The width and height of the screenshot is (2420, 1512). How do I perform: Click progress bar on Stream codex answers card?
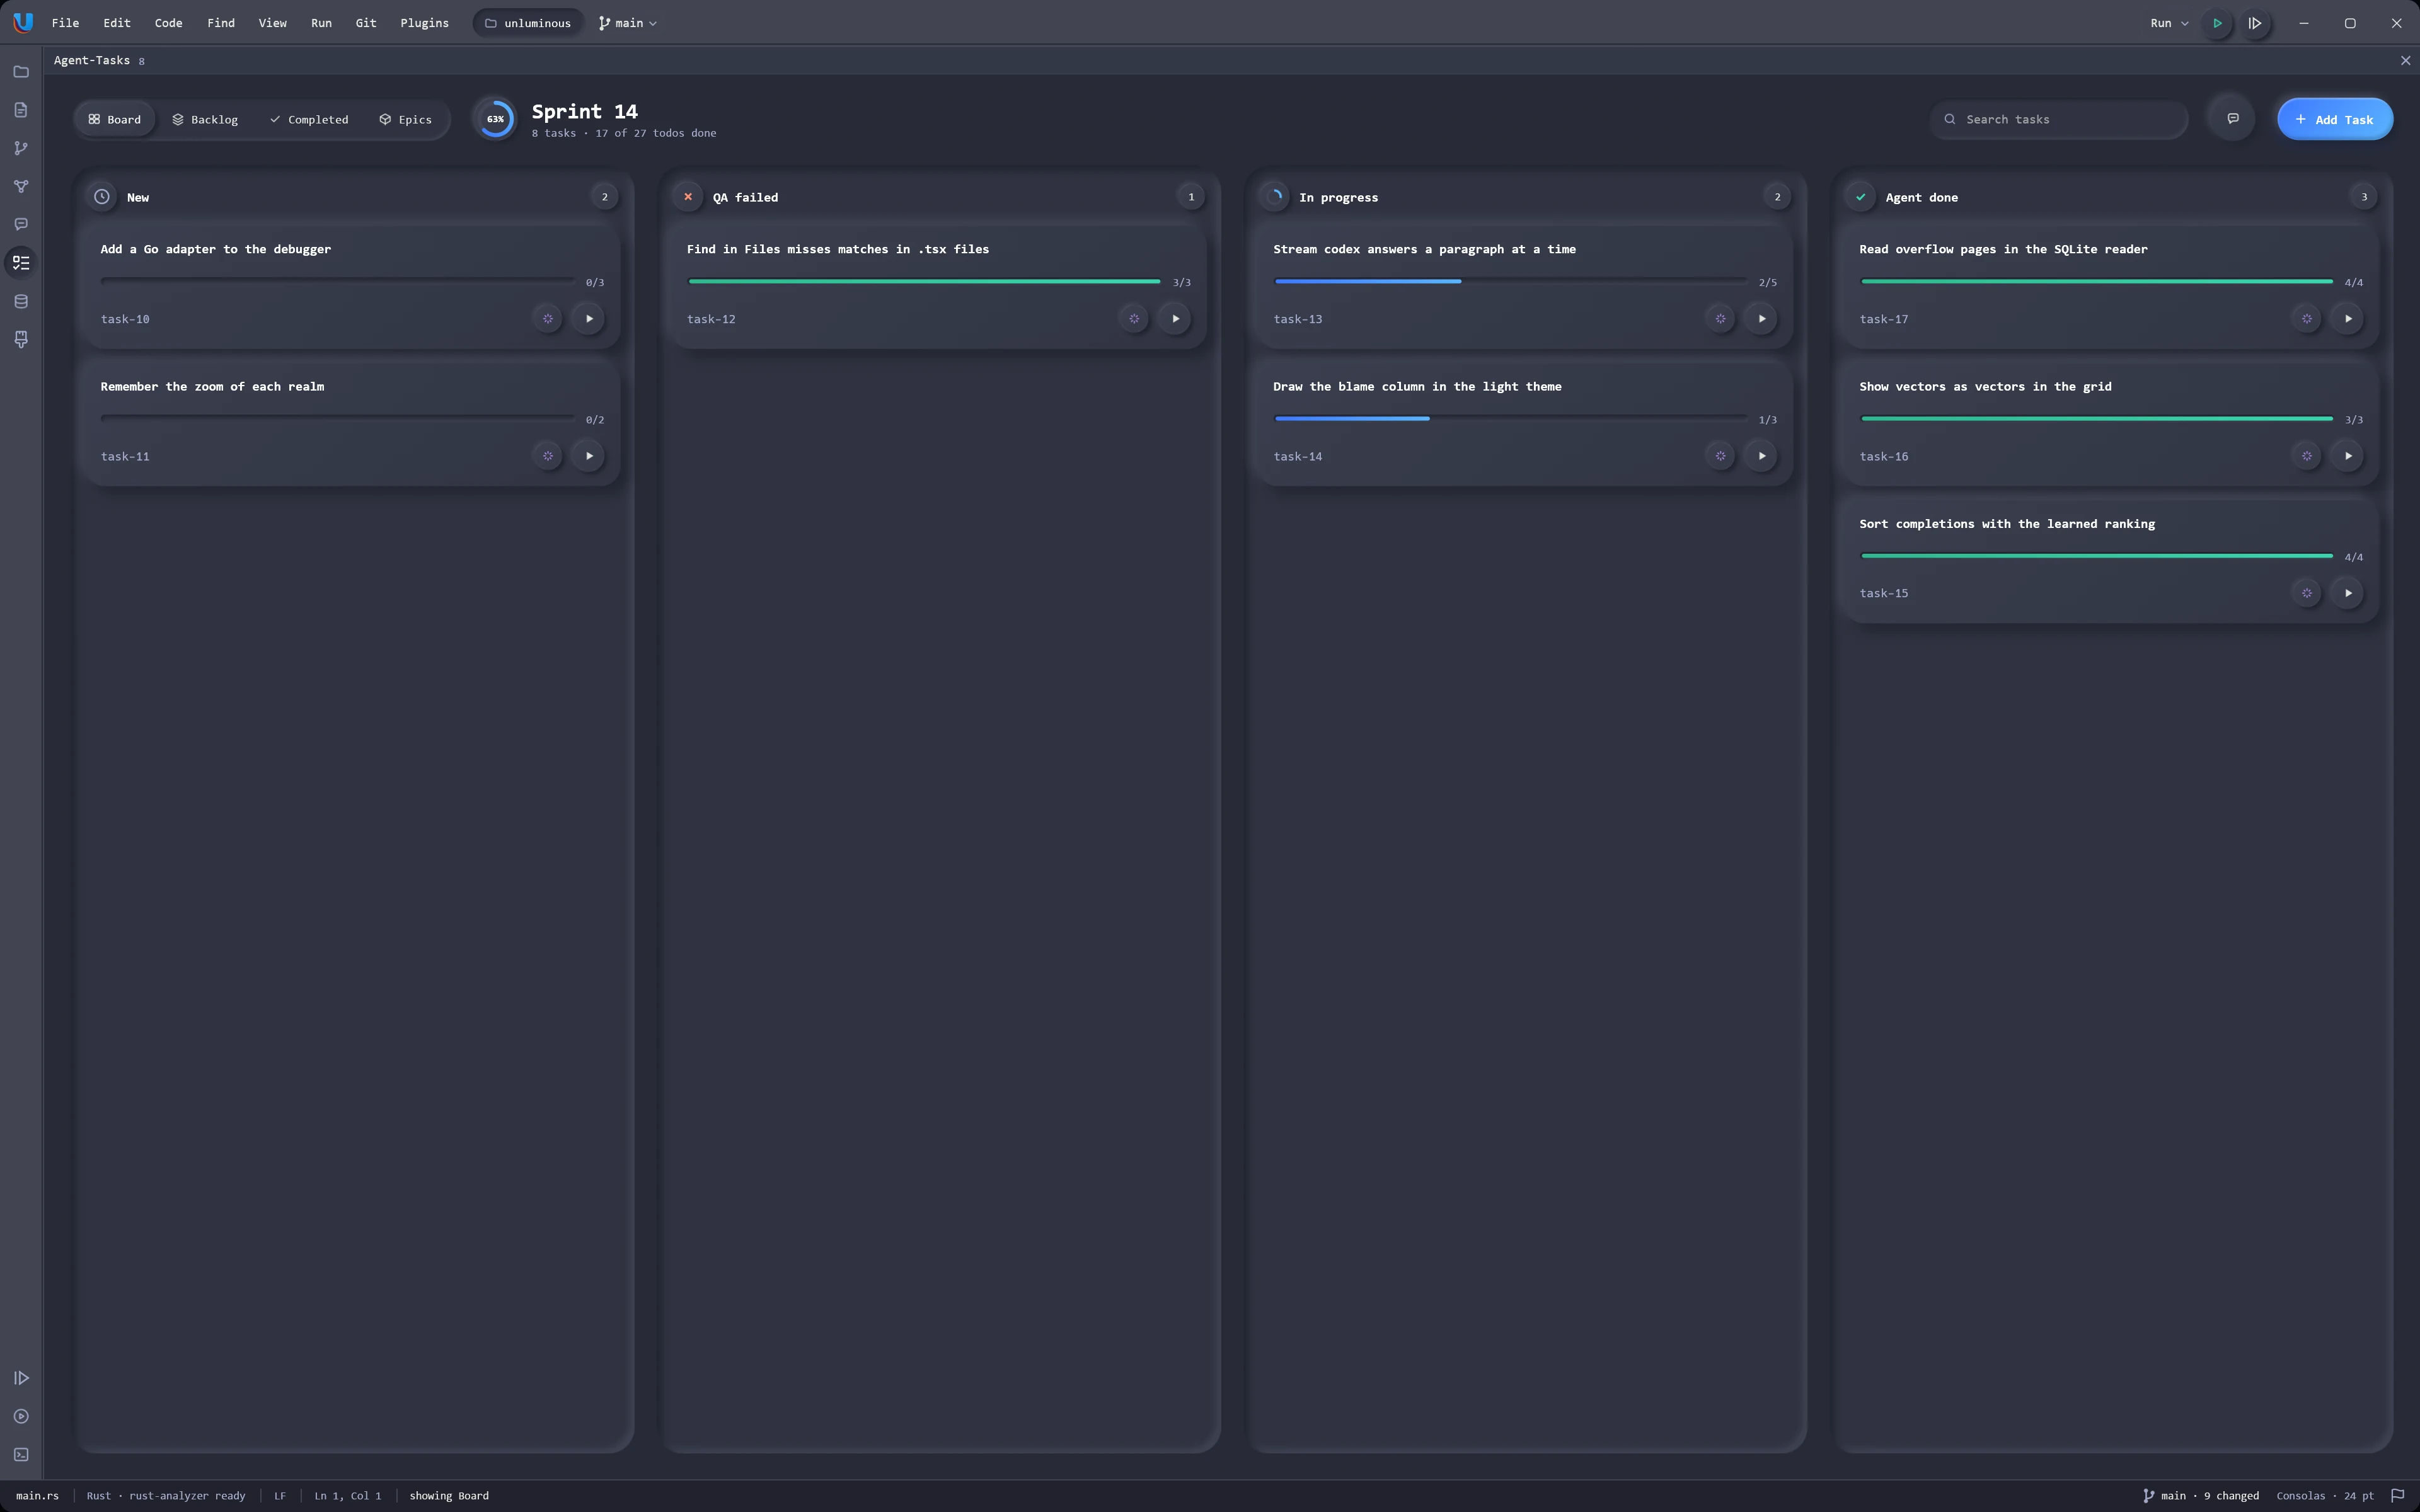(x=1510, y=282)
